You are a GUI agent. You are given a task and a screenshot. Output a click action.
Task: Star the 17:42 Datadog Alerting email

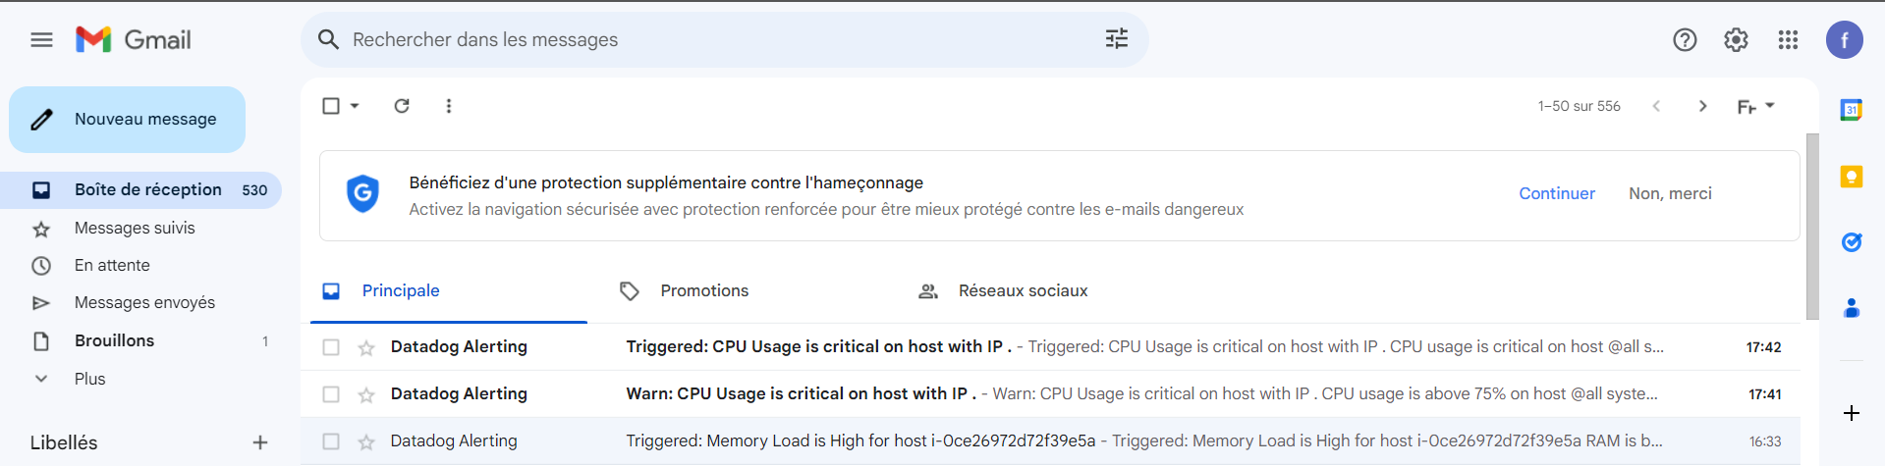[x=366, y=347]
